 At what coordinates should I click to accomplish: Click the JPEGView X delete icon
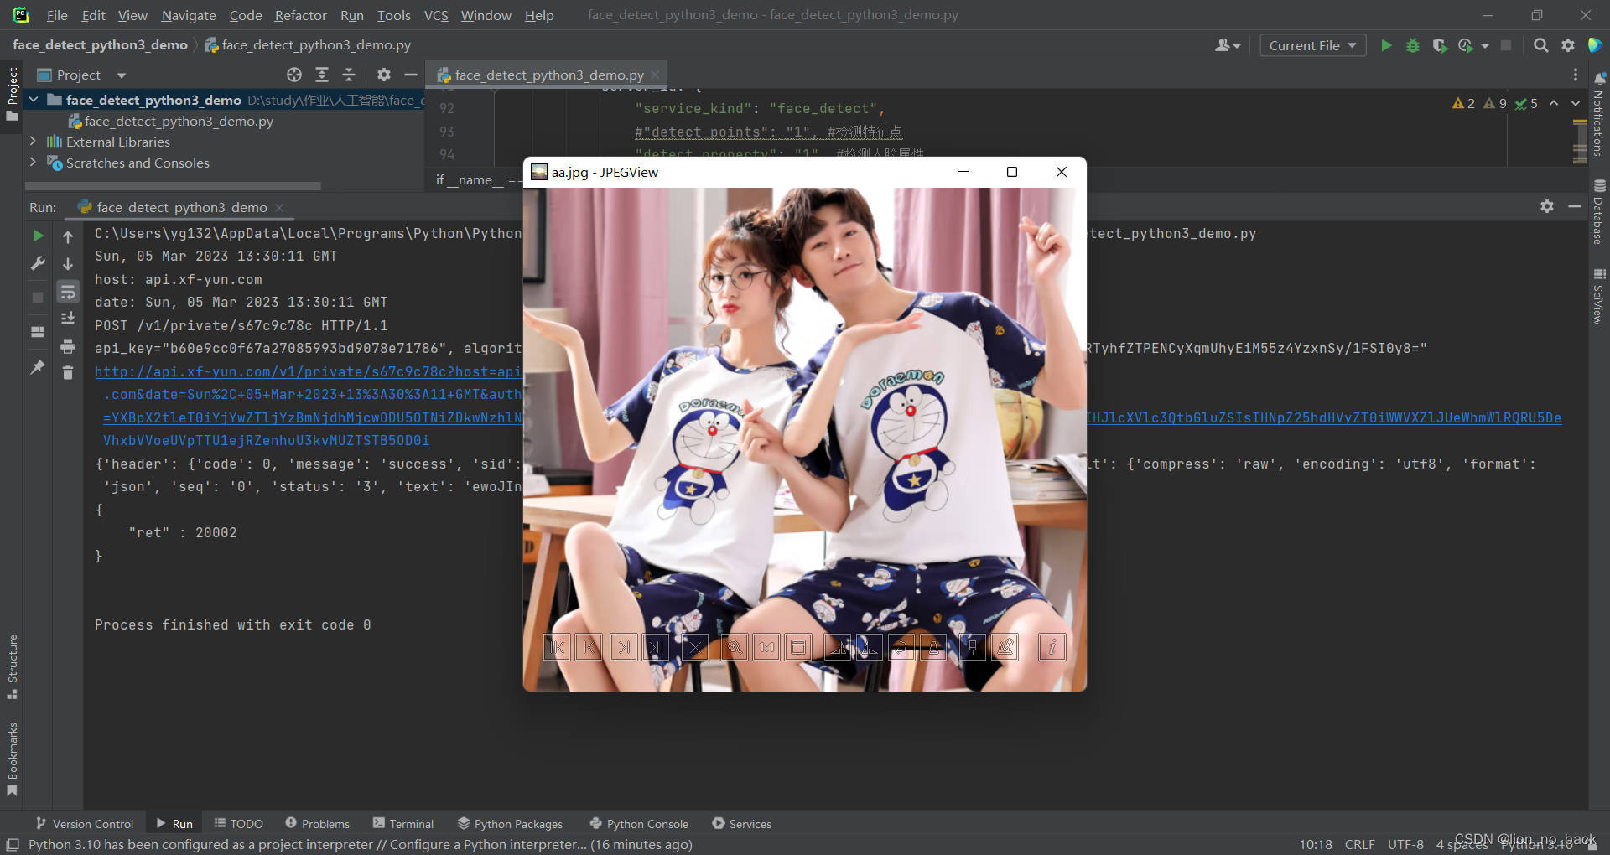coord(695,647)
